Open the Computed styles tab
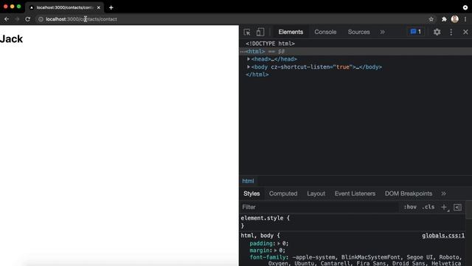The image size is (472, 266). (x=283, y=194)
